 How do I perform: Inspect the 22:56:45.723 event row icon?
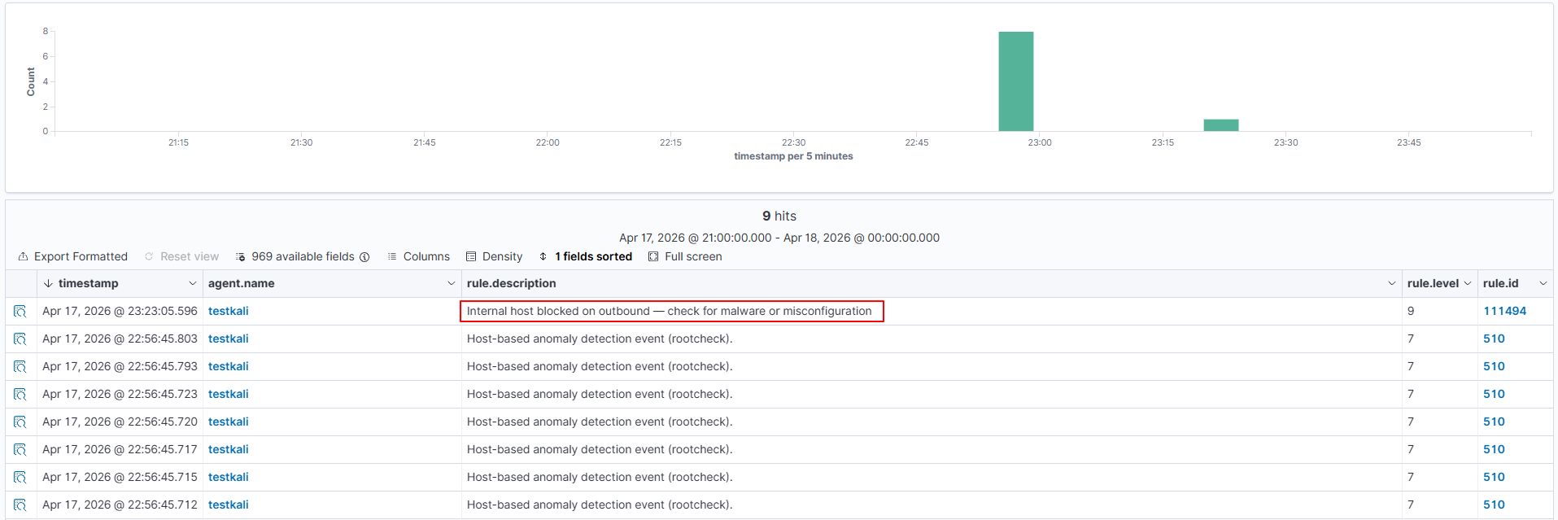pos(20,395)
